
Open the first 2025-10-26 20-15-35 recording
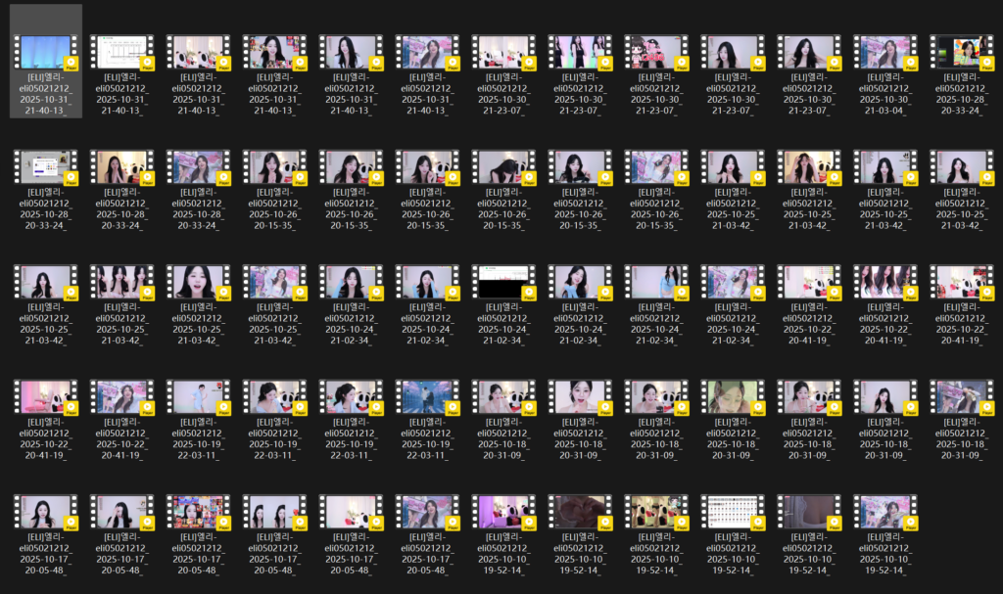pyautogui.click(x=275, y=167)
